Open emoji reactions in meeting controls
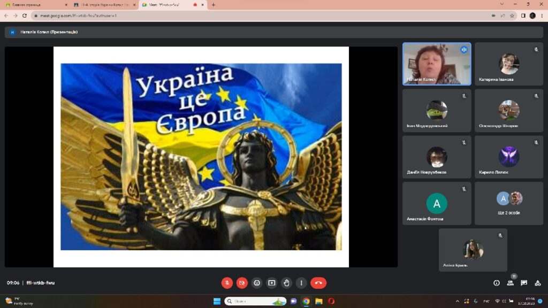 point(257,283)
